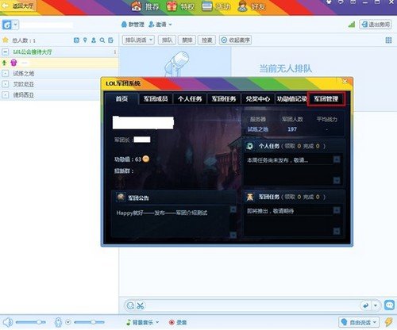Click the 当前无人排队 text

pyautogui.click(x=285, y=69)
